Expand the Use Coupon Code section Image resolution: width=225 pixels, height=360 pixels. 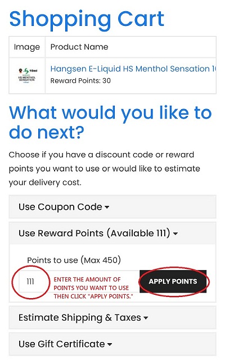[x=112, y=206]
